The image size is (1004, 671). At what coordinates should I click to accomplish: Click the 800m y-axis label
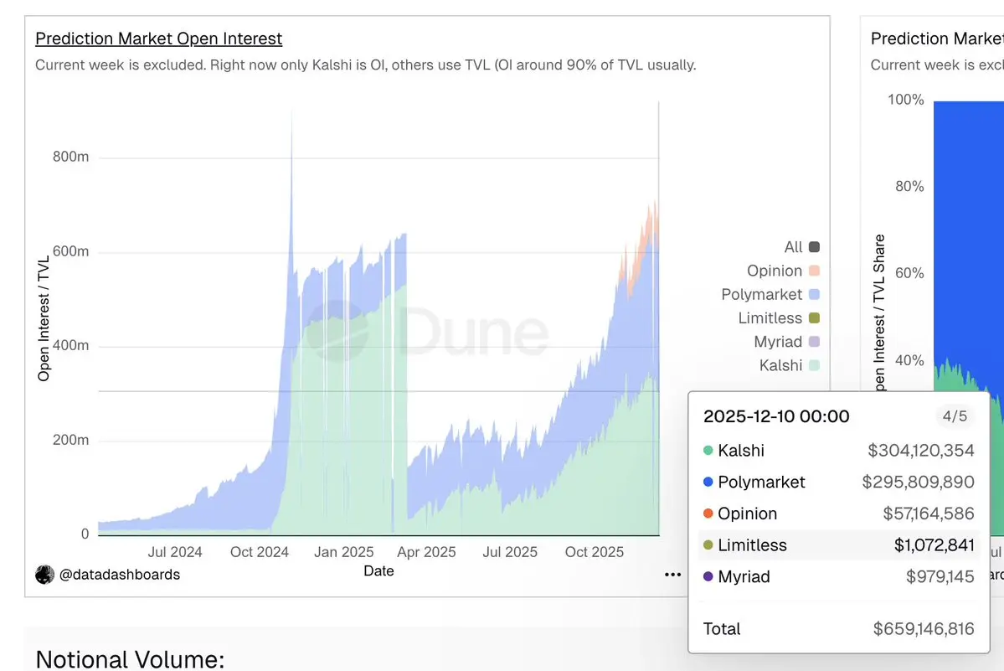coord(70,157)
